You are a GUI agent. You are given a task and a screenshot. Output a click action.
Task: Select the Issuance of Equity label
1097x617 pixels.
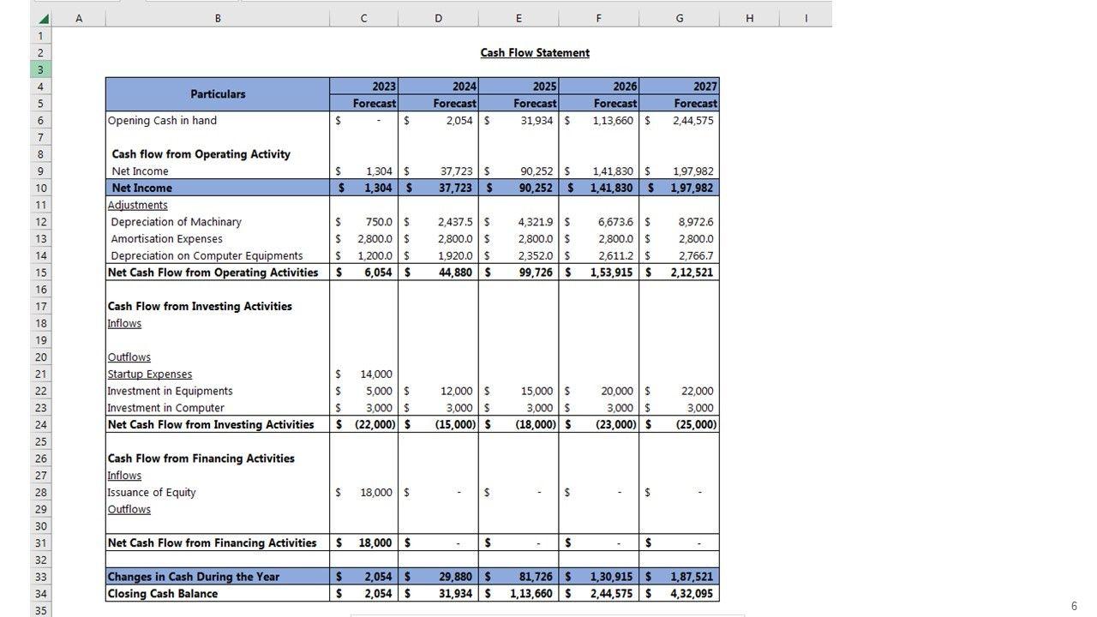(x=152, y=493)
